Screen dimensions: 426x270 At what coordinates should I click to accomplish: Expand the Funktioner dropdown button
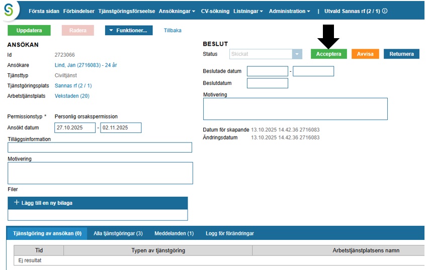coord(129,31)
